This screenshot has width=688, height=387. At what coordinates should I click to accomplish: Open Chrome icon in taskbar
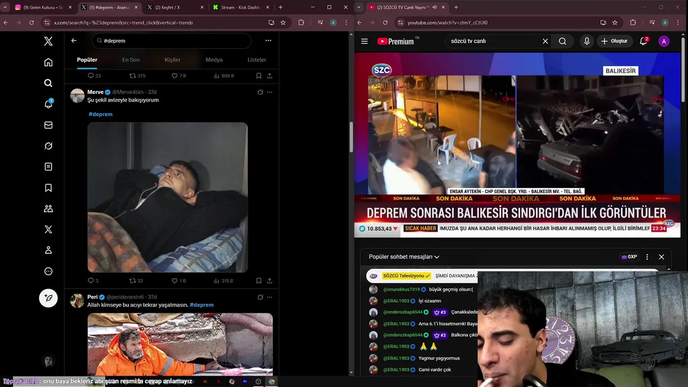click(x=271, y=382)
